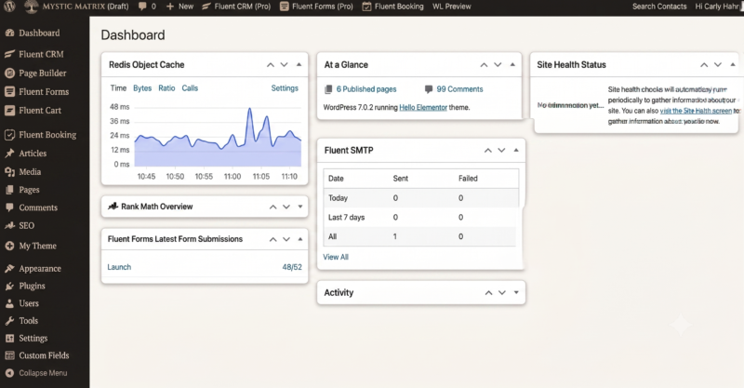The image size is (744, 388).
Task: Click the SEO sidebar icon
Action: point(9,225)
